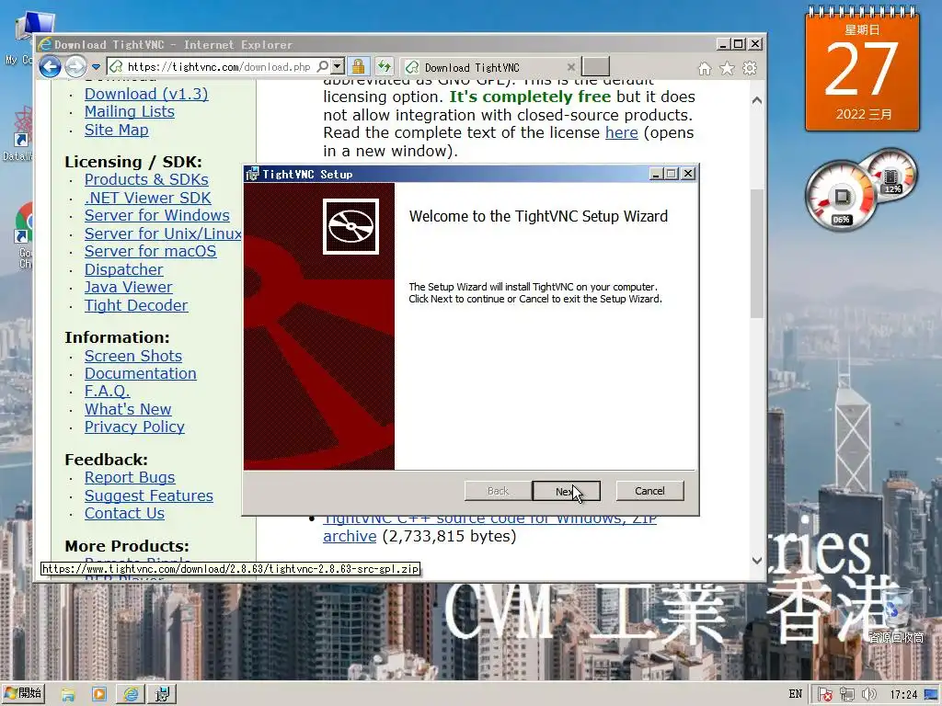942x706 pixels.
Task: Open a new blank tab in Internet Explorer
Action: coord(596,66)
